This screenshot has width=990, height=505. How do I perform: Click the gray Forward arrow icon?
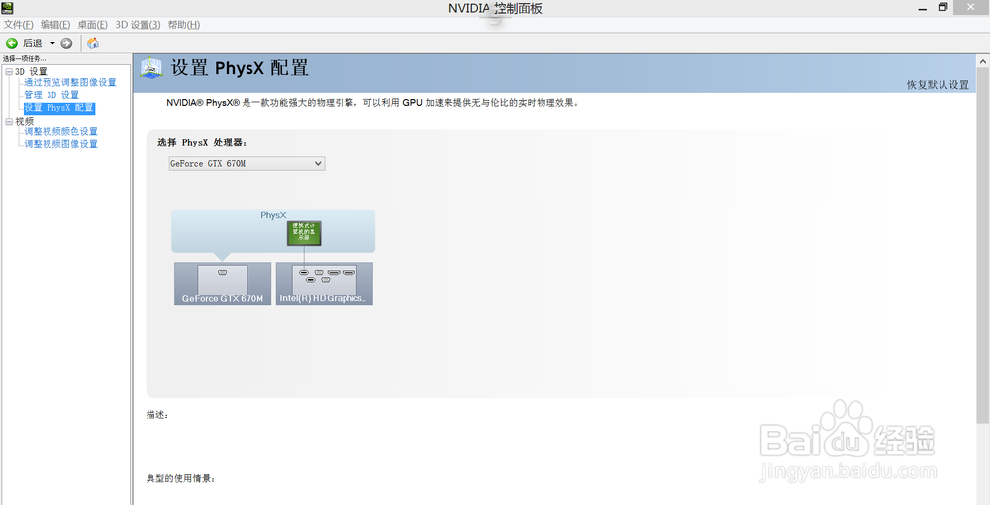point(66,43)
